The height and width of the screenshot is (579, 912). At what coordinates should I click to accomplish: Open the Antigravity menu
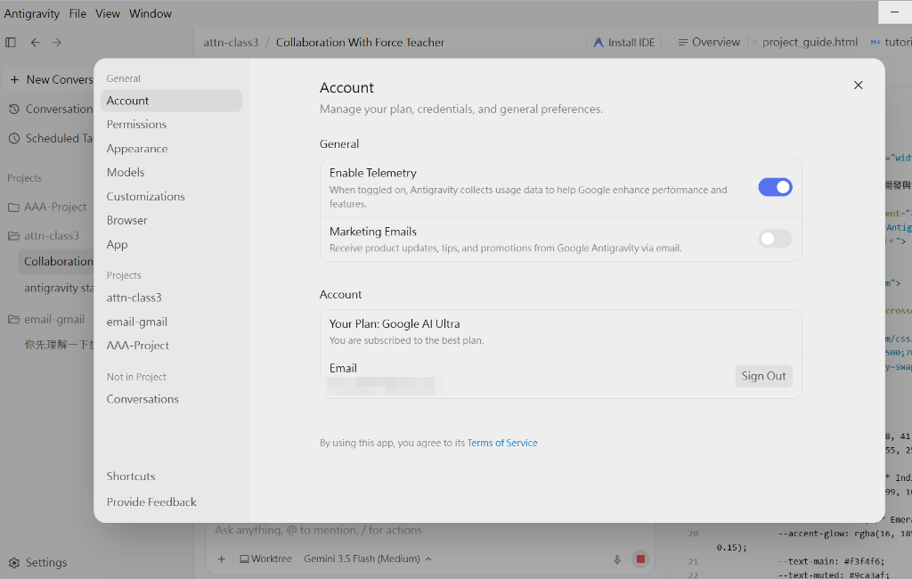pos(31,13)
